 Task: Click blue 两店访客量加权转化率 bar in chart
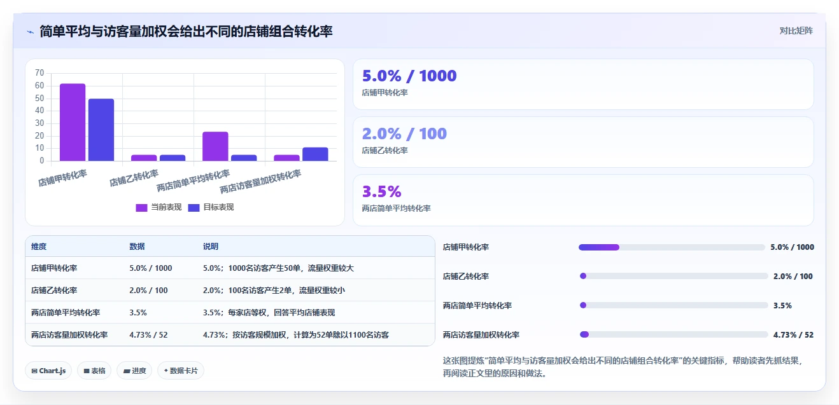pos(315,154)
